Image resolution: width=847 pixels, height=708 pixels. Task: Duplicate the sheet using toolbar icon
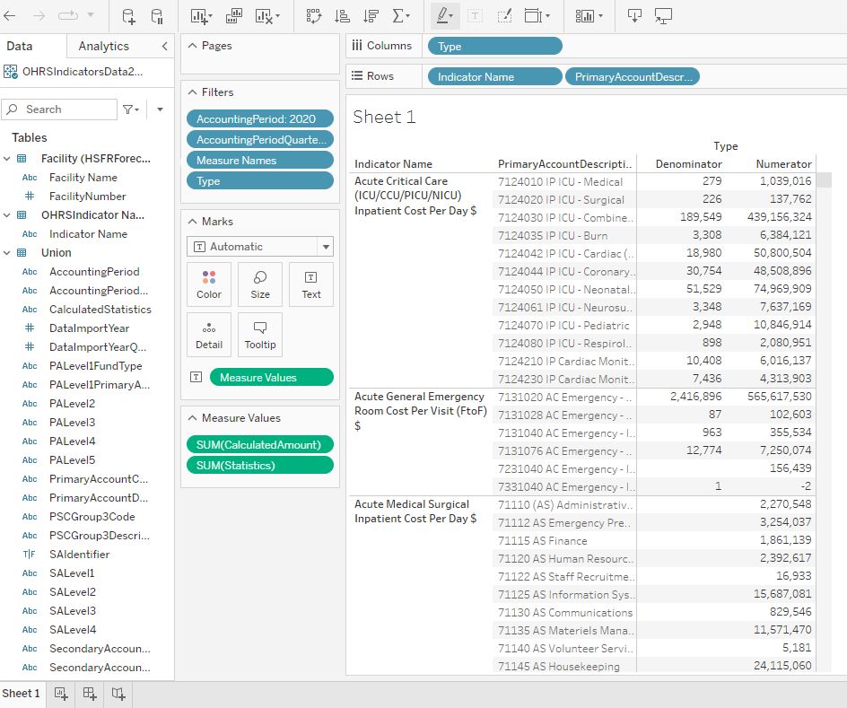point(234,16)
